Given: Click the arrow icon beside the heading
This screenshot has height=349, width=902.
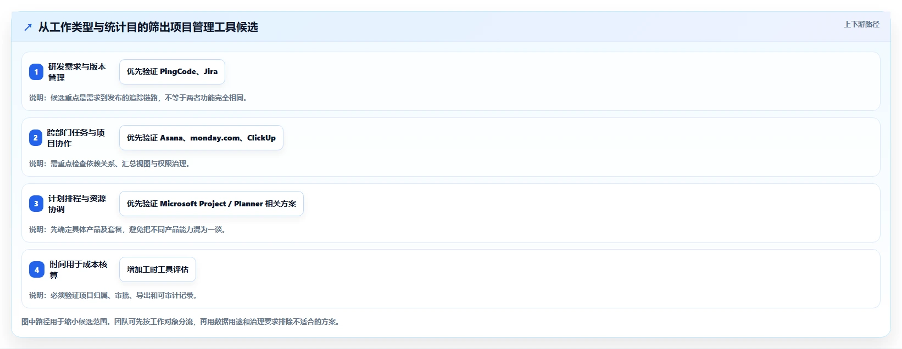Looking at the screenshot, I should (28, 27).
